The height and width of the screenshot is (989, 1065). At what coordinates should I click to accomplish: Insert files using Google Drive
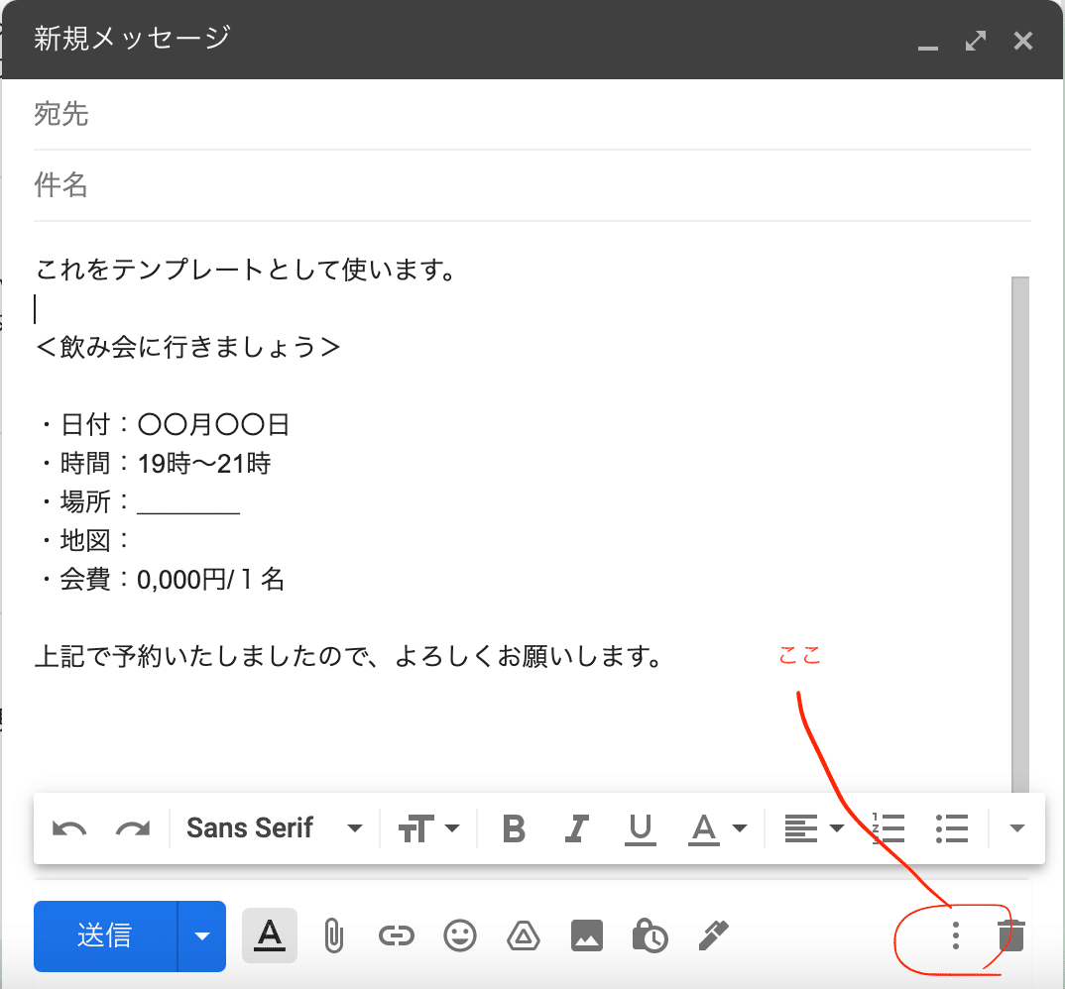[523, 936]
